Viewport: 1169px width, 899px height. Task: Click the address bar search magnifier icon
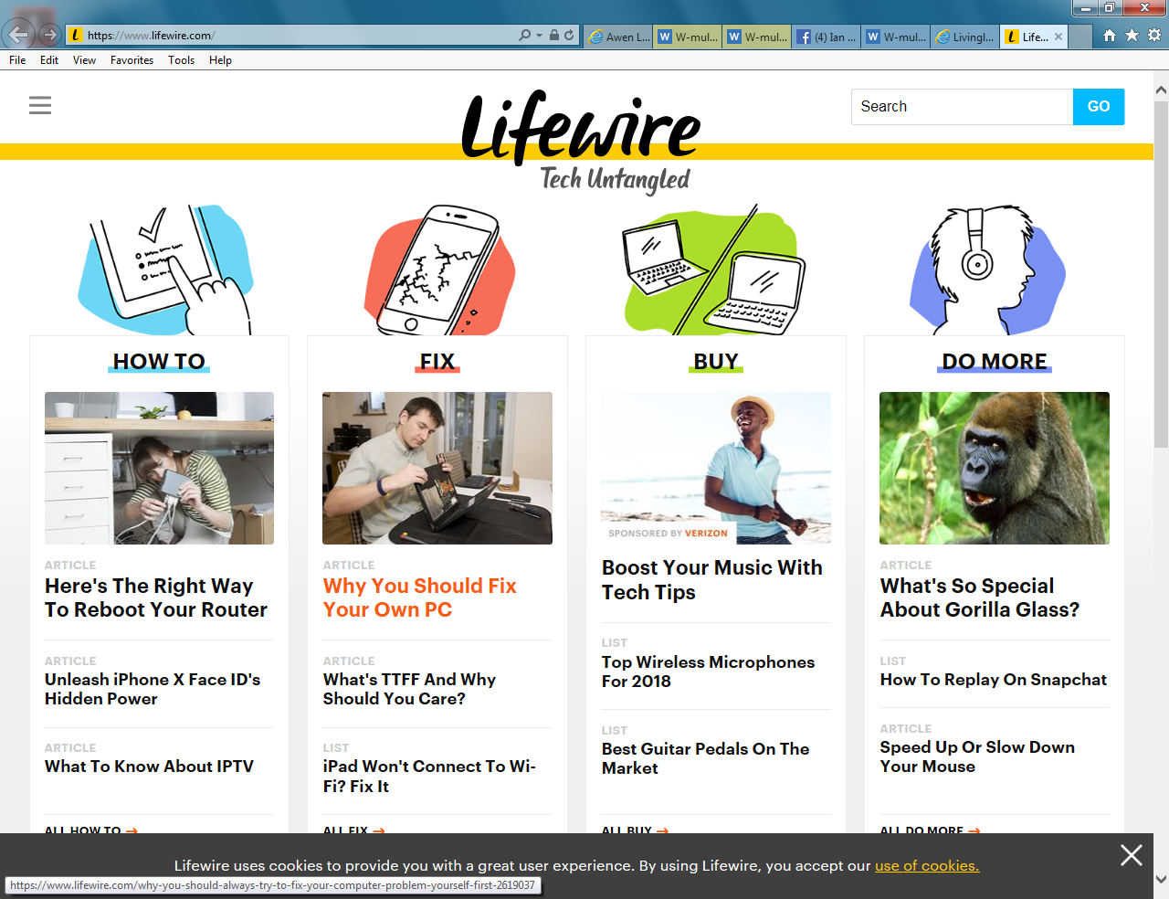click(524, 36)
